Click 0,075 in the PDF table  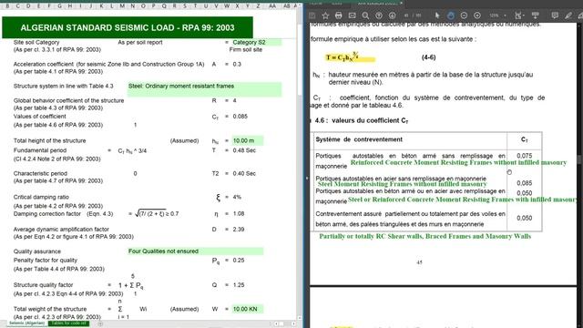525,156
